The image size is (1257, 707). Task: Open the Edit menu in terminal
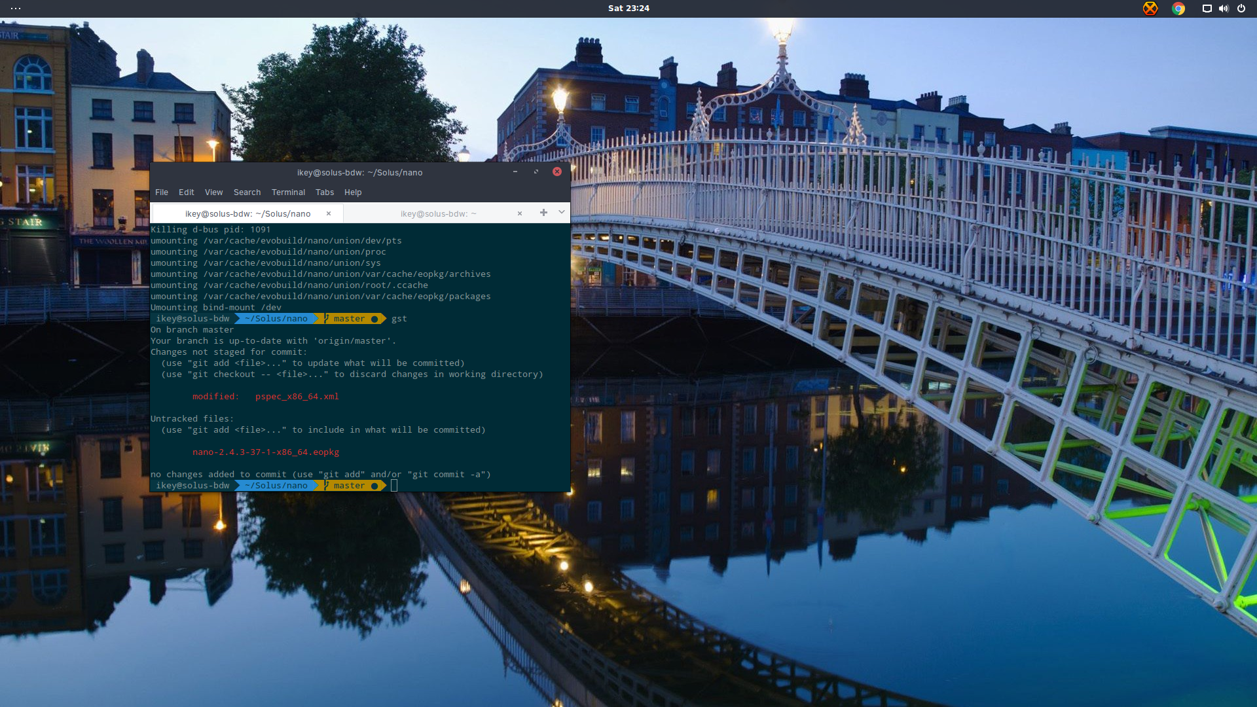click(187, 192)
